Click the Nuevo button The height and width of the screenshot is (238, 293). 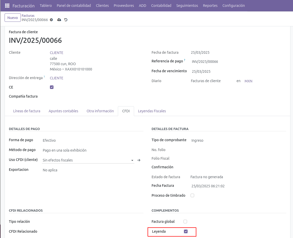12,18
